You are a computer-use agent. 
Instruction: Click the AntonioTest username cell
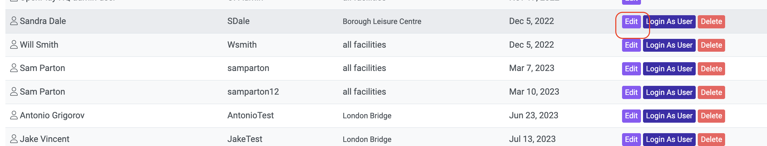click(x=250, y=115)
